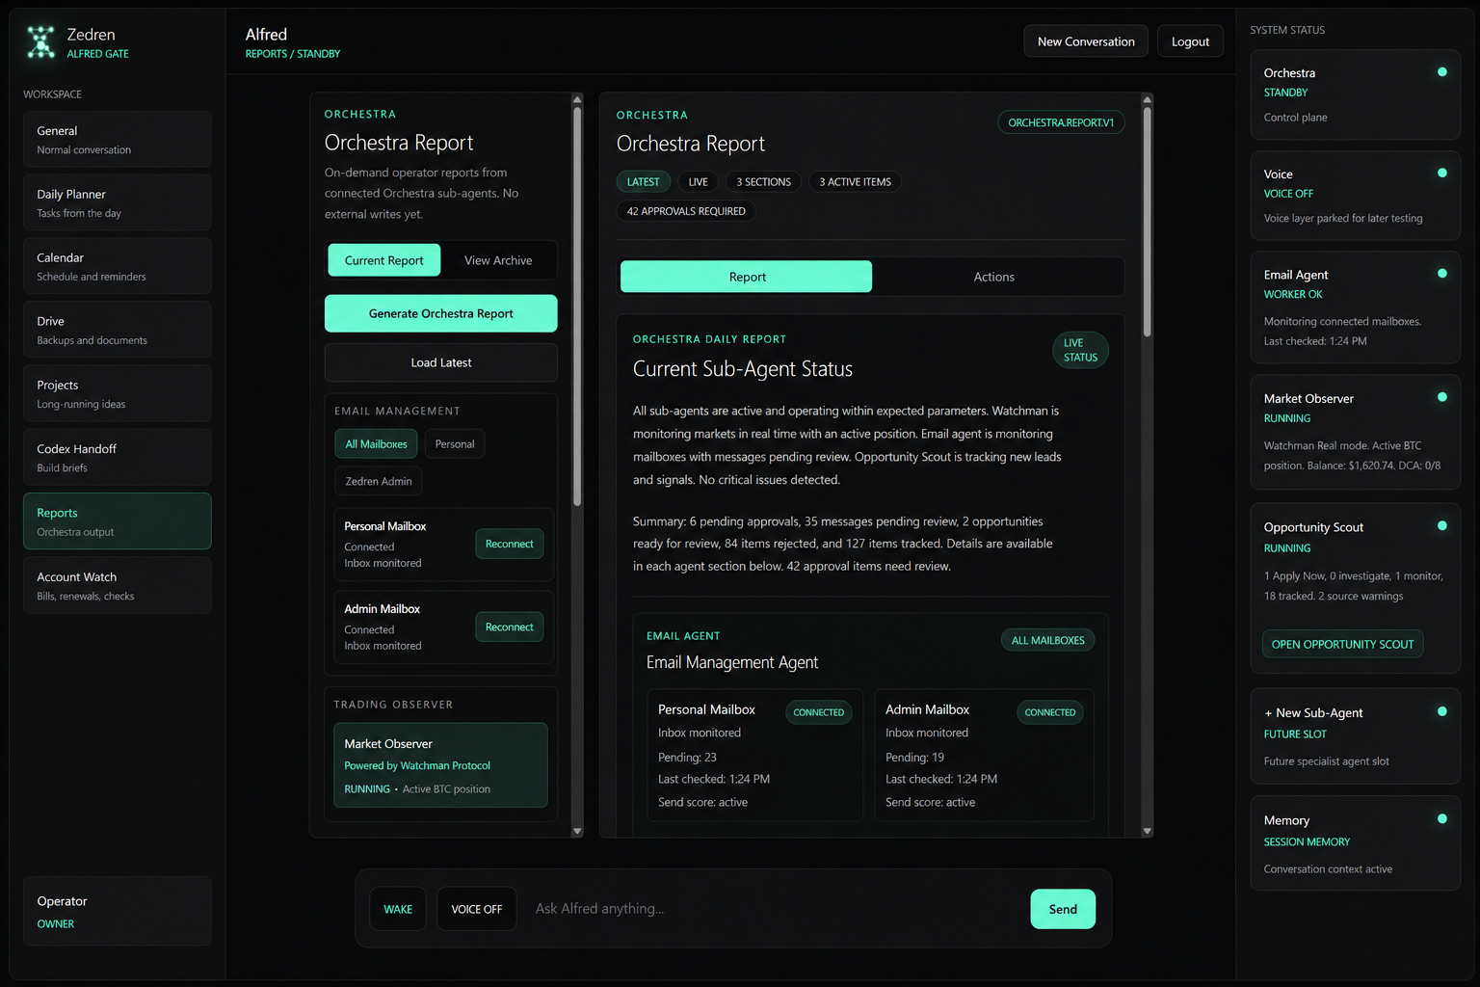Click Generate Orchestra Report
1480x987 pixels.
[441, 313]
